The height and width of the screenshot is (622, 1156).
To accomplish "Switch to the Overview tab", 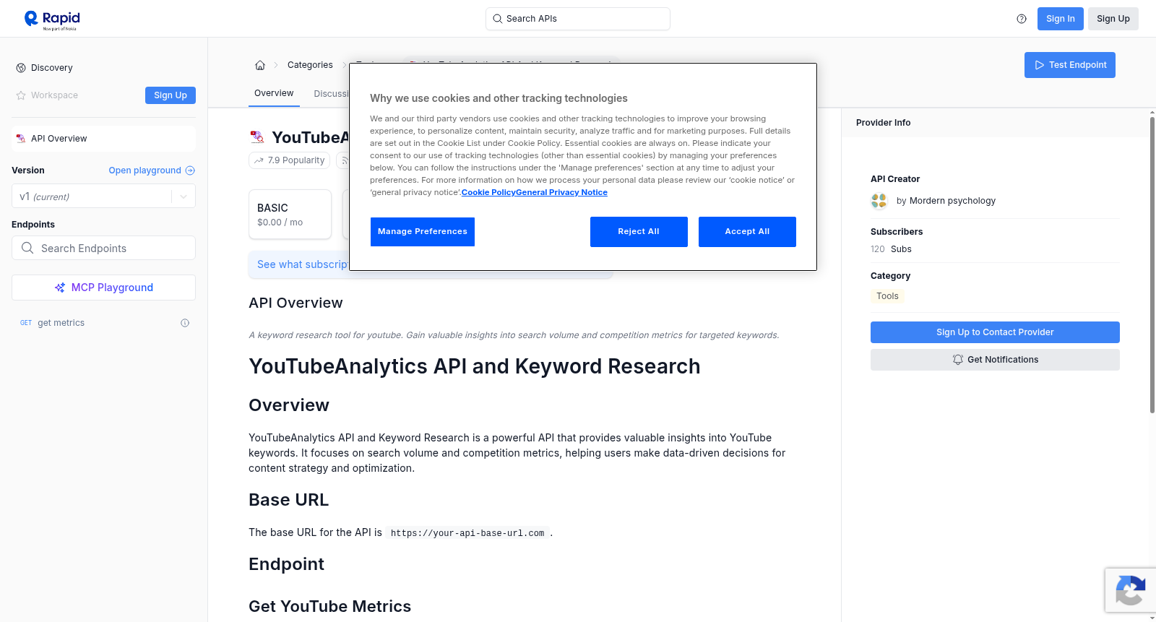I will click(x=274, y=93).
